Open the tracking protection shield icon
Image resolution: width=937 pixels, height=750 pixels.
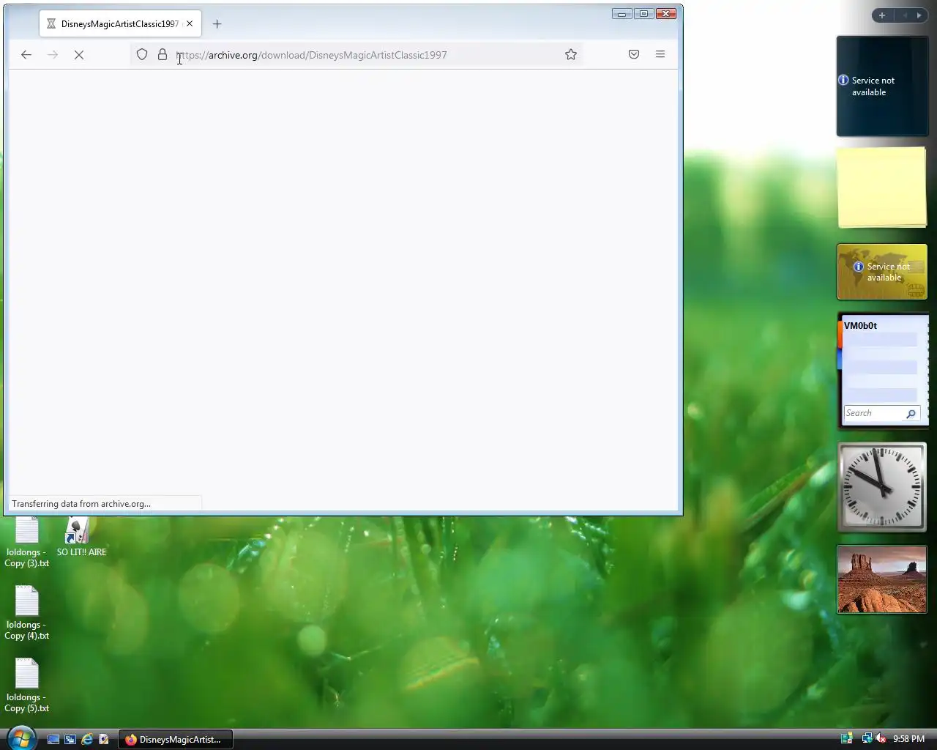click(x=142, y=55)
